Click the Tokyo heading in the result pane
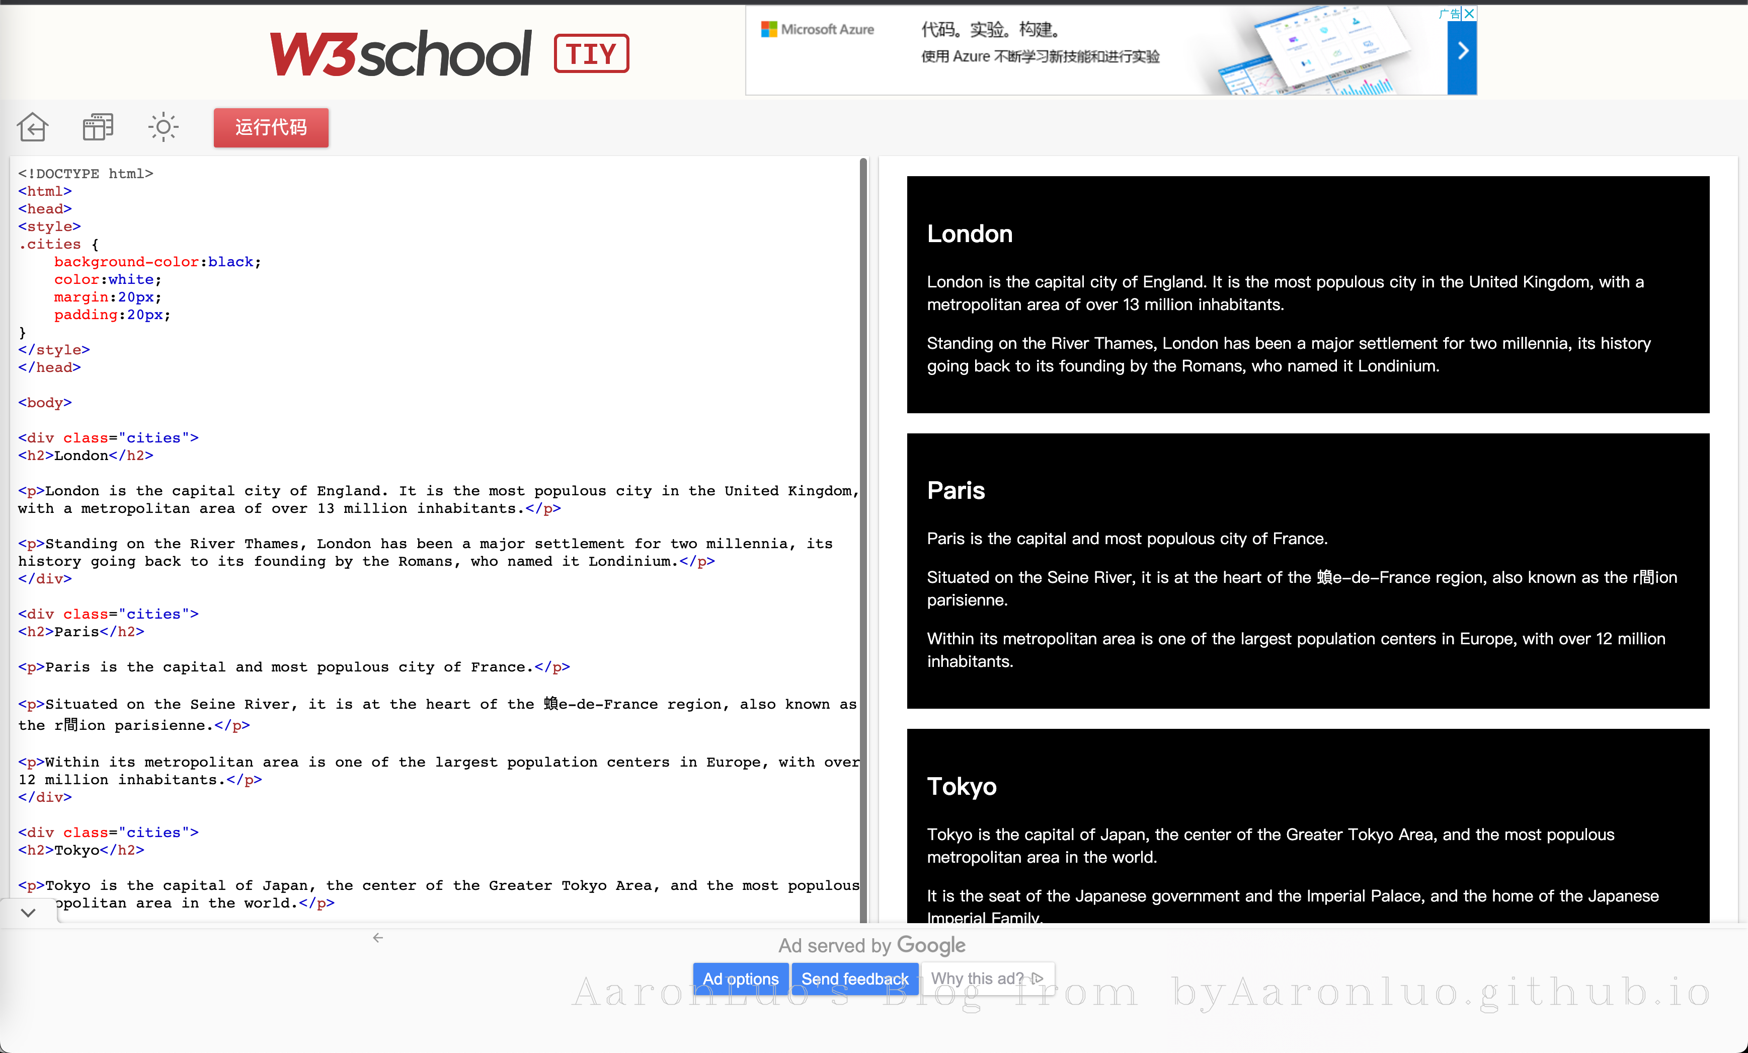Screen dimensions: 1748x1053 (x=962, y=787)
